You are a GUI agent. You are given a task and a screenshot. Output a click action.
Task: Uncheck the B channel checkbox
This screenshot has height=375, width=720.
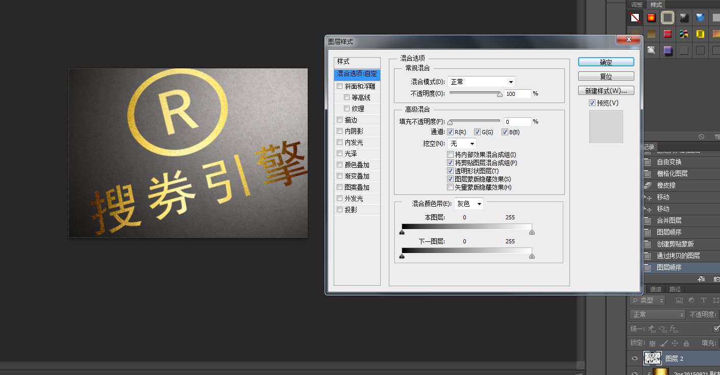(505, 132)
